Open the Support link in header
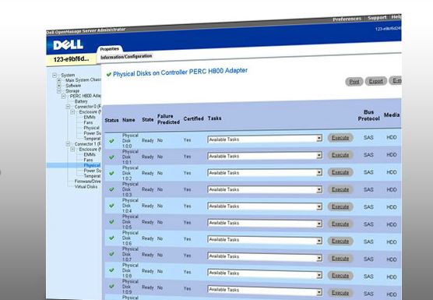 377,18
